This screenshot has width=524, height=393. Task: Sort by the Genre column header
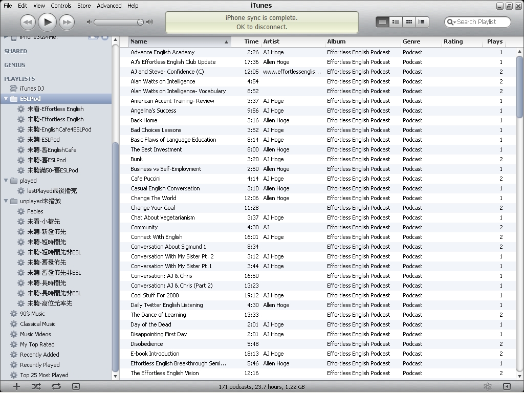[x=421, y=41]
